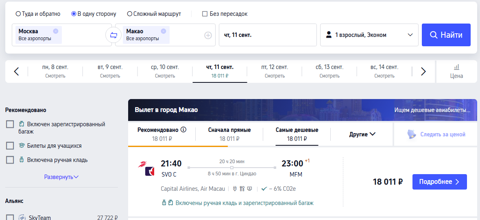Select пт, 12 сент. date tab
Viewport: 480px width, 220px height.
(275, 71)
